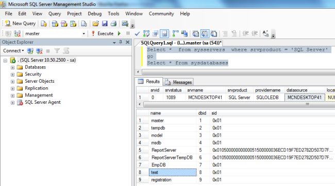Viewport: 335px width, 186px height.
Task: Open Query Options from the toolbar
Action: (155, 33)
